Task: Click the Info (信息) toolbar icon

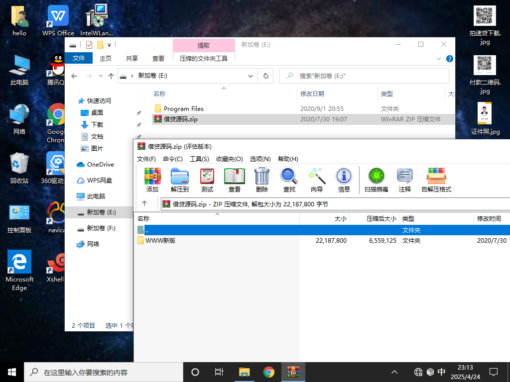Action: click(x=344, y=180)
